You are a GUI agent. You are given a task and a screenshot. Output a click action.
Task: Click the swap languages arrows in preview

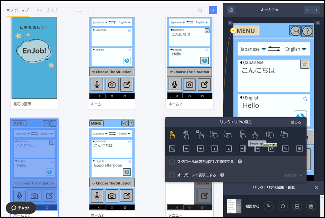pyautogui.click(x=274, y=49)
